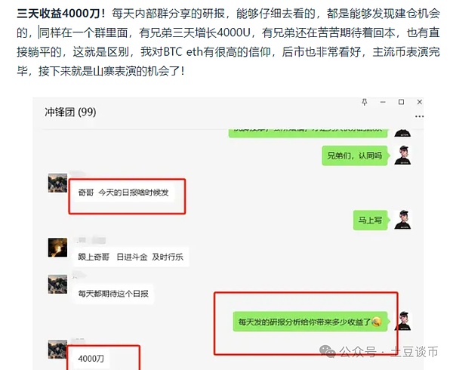Click the 4000刀 reply message
The width and height of the screenshot is (453, 370).
(x=91, y=359)
